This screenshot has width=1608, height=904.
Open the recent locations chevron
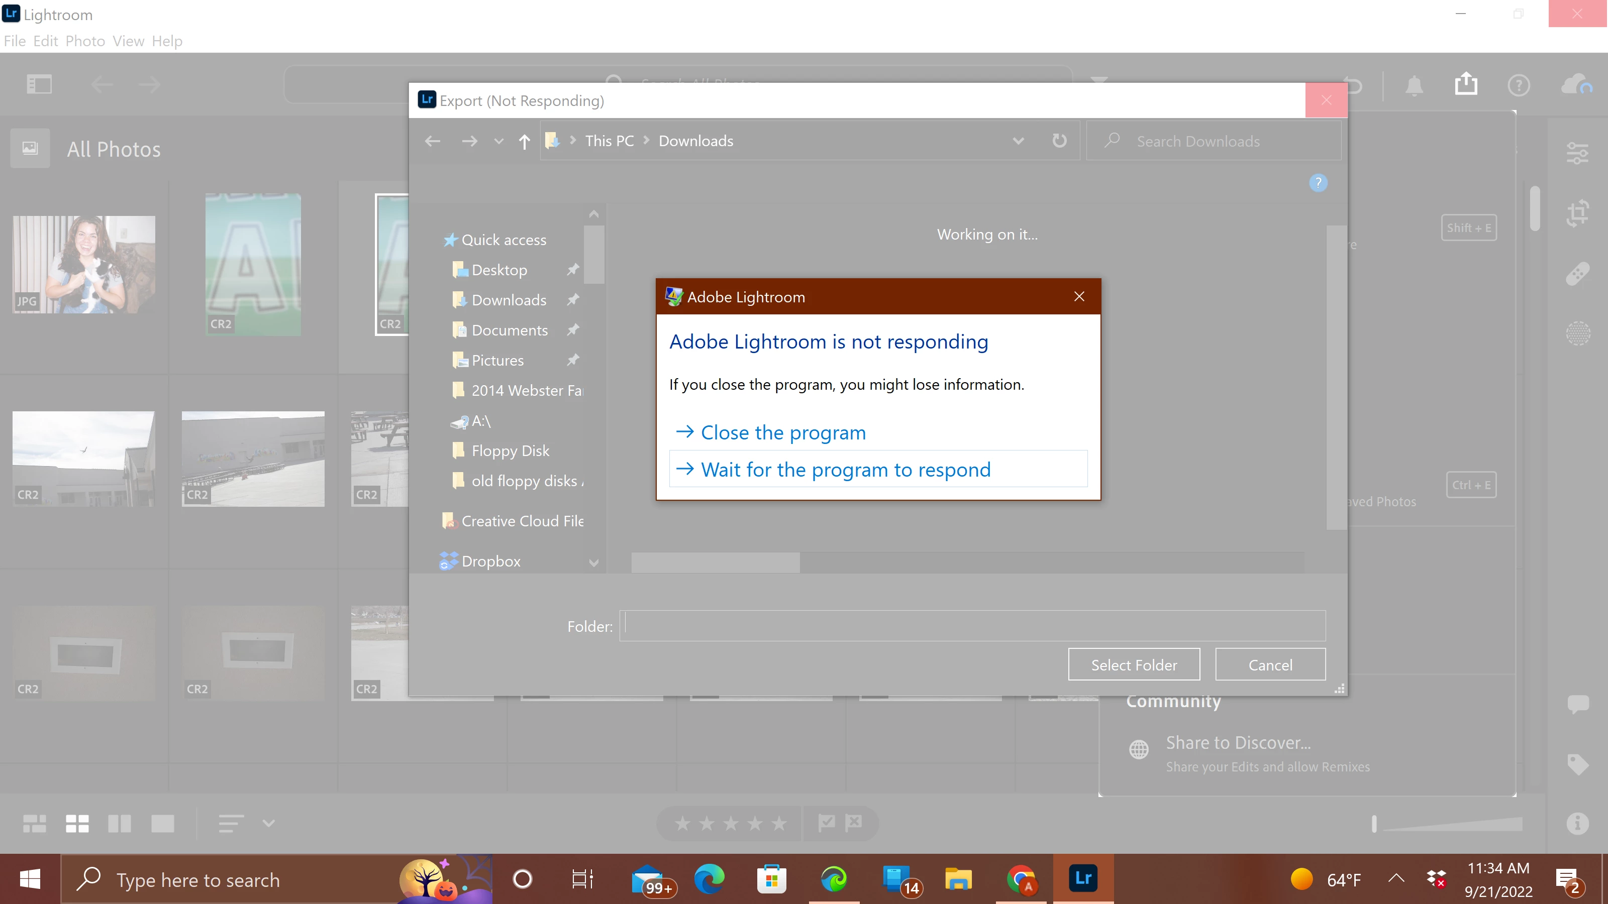click(x=498, y=141)
